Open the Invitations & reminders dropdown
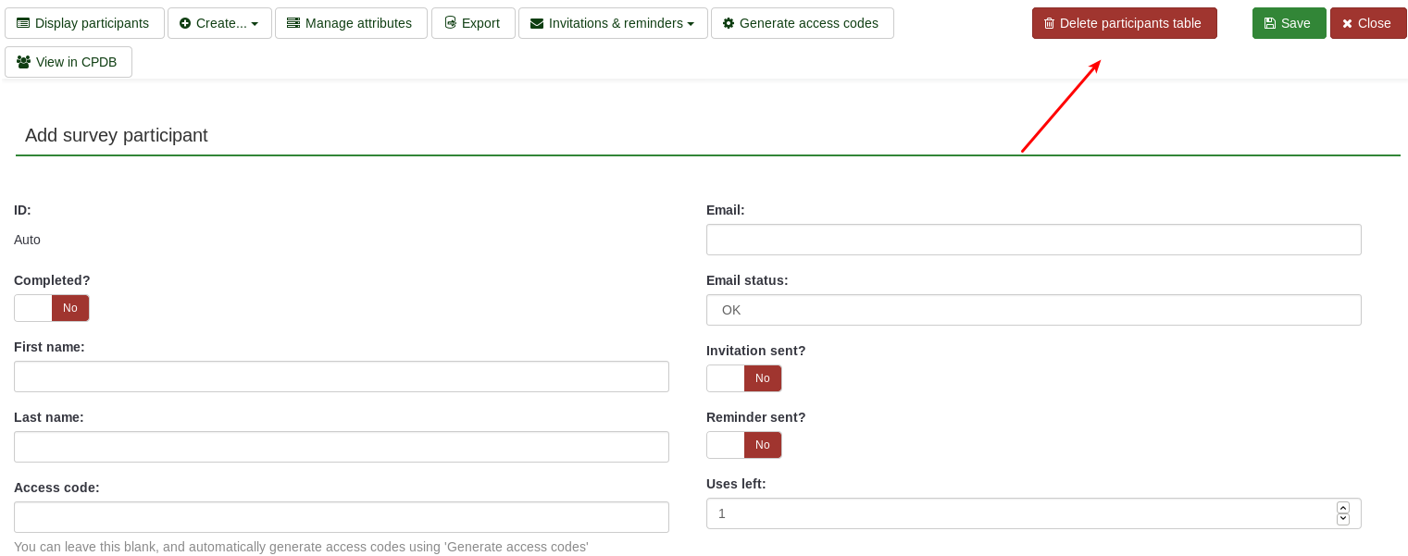Viewport: 1408px width, 556px height. 613,23
